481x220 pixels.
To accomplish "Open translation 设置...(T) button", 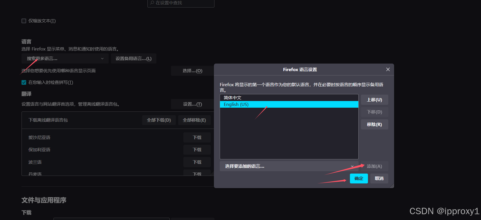I will [x=192, y=104].
